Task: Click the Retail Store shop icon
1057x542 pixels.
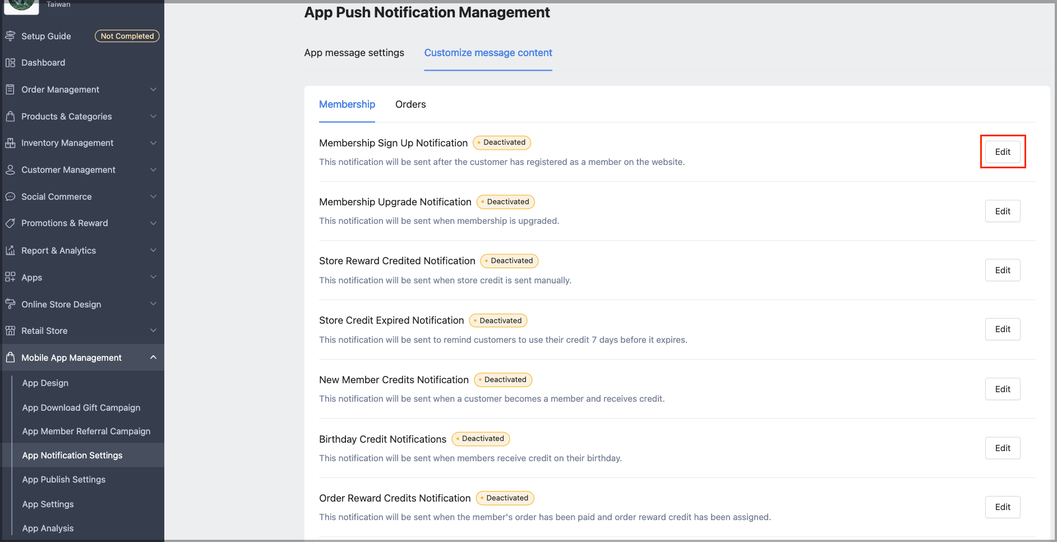Action: coord(10,330)
